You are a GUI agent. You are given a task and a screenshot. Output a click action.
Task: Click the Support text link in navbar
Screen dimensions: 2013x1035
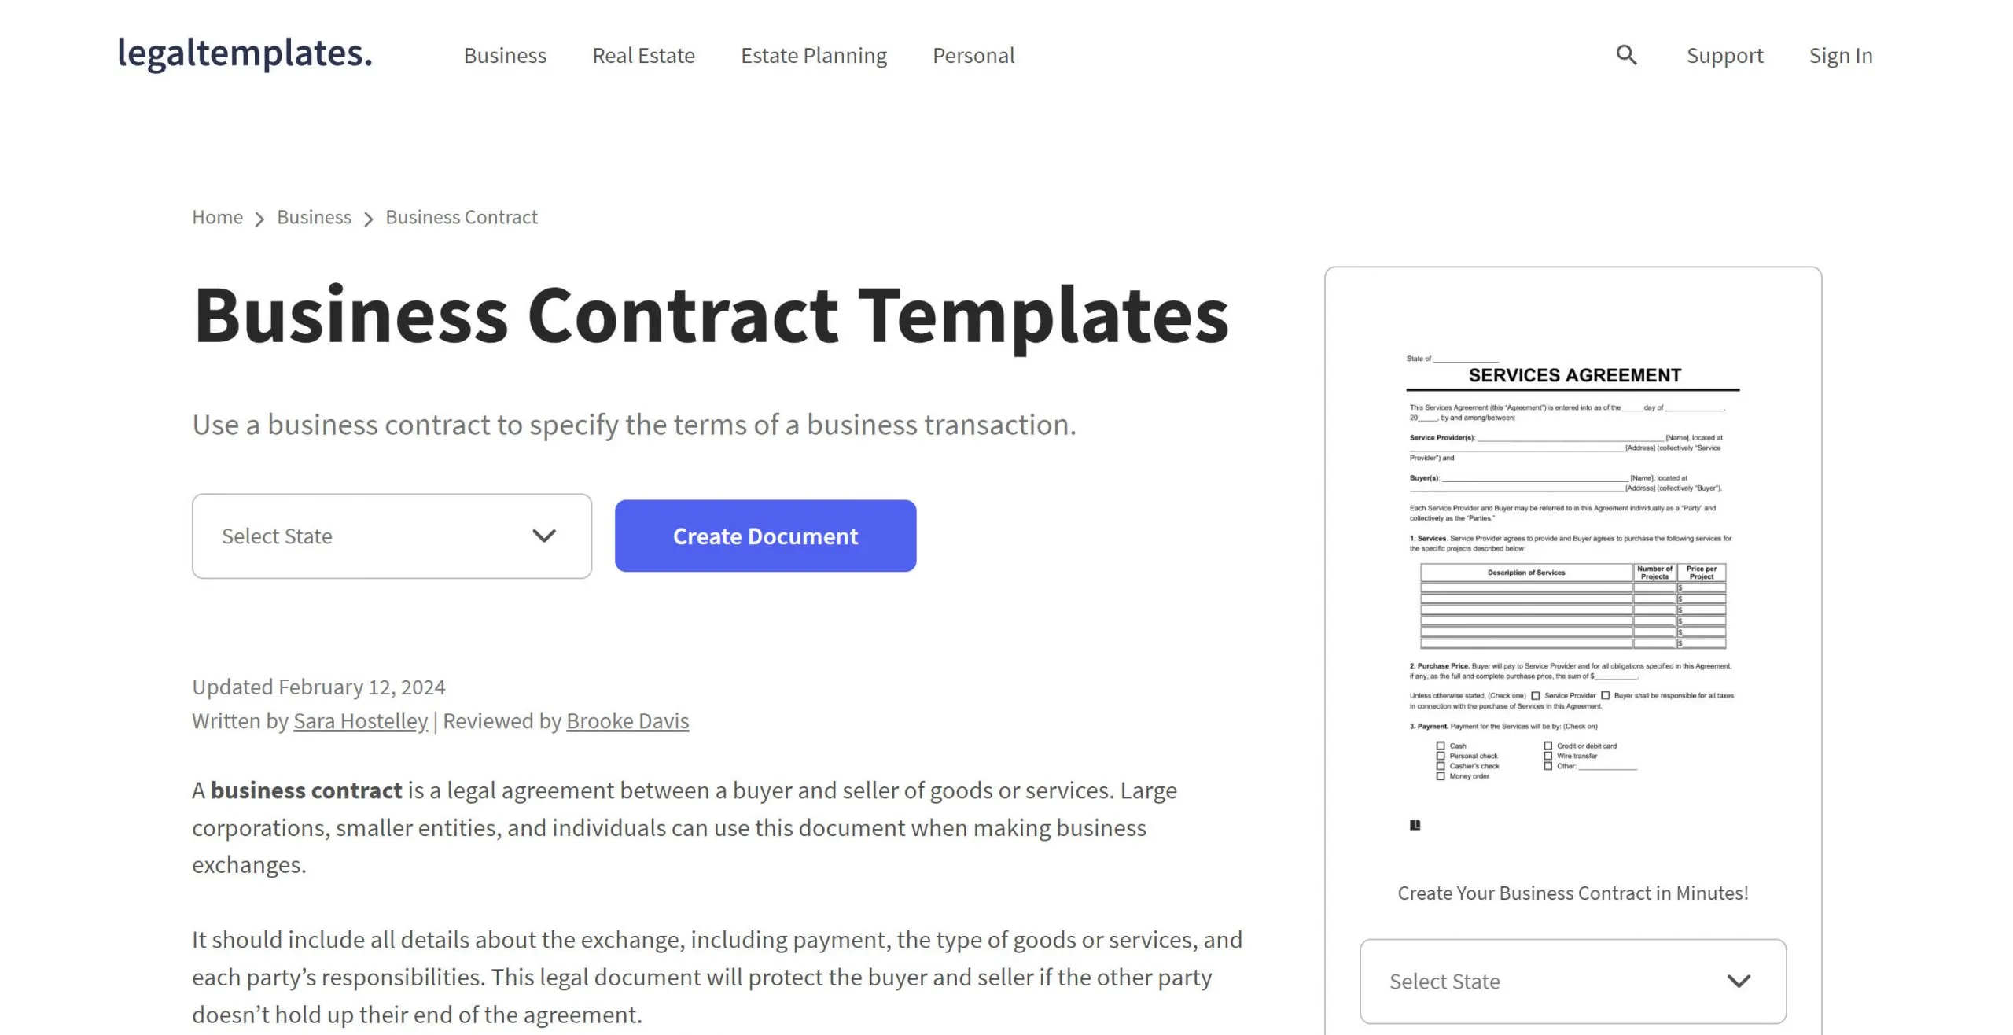(x=1725, y=55)
